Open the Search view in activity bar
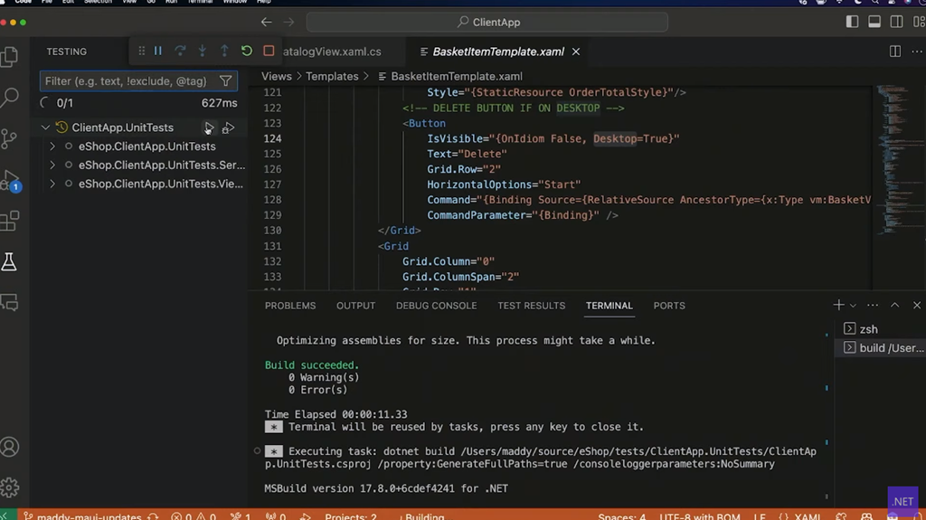The height and width of the screenshot is (520, 926). (10, 98)
